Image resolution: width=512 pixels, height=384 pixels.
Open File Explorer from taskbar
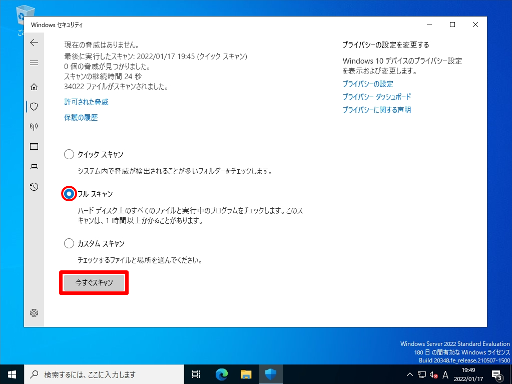click(246, 374)
